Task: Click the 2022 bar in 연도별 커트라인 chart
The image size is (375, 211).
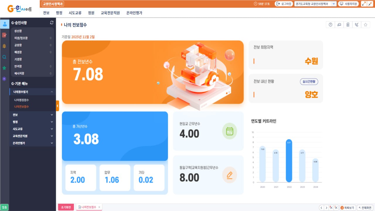Action: [289, 161]
